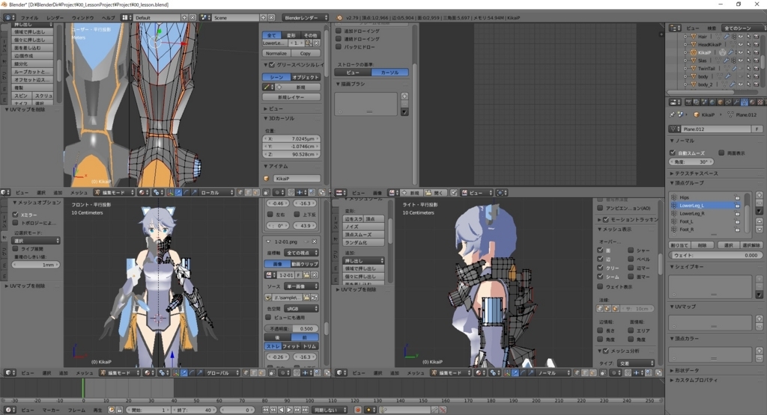Enable the 連続ドローイング checkbox
The image size is (767, 415).
tap(339, 39)
